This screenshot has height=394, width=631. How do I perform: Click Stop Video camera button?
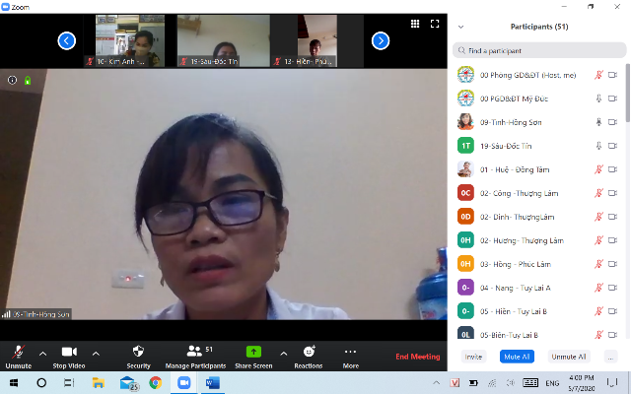69,357
